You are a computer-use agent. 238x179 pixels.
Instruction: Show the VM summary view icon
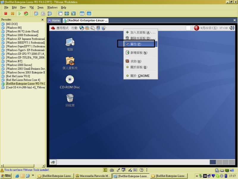(x=82, y=13)
